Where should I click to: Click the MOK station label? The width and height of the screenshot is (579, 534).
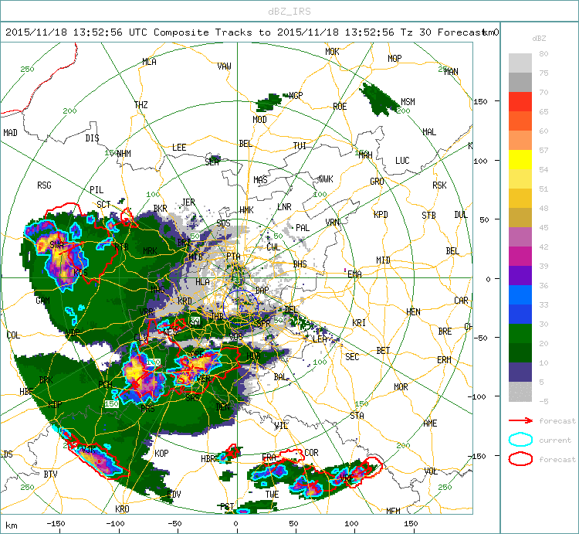332,51
